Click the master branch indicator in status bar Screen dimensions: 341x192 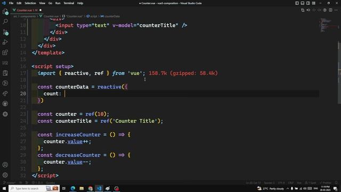[x=10, y=183]
